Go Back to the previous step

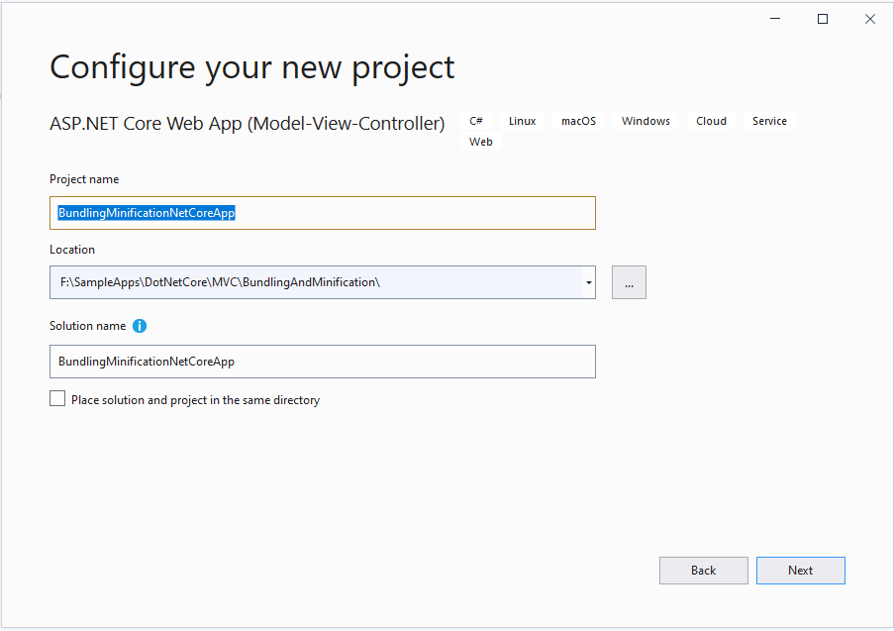pos(704,571)
